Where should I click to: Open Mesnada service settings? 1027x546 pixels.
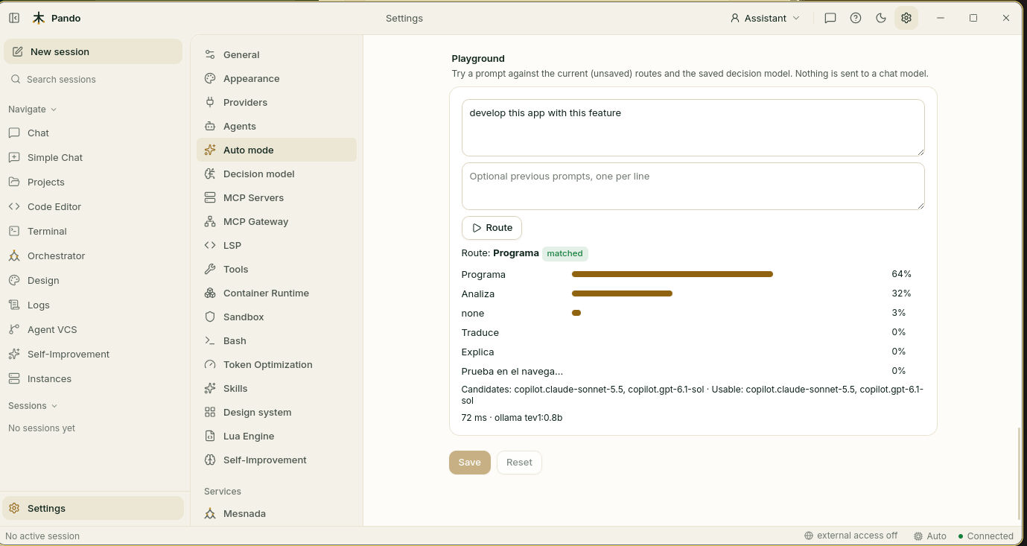[276, 513]
